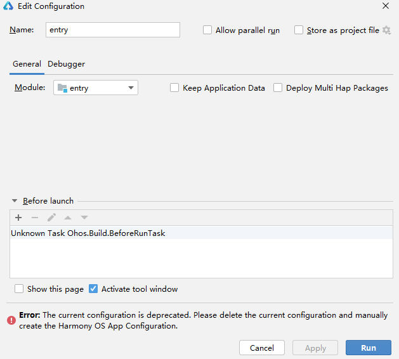Click the Before launch heading
Screen dimensions: 399x359
(x=48, y=200)
